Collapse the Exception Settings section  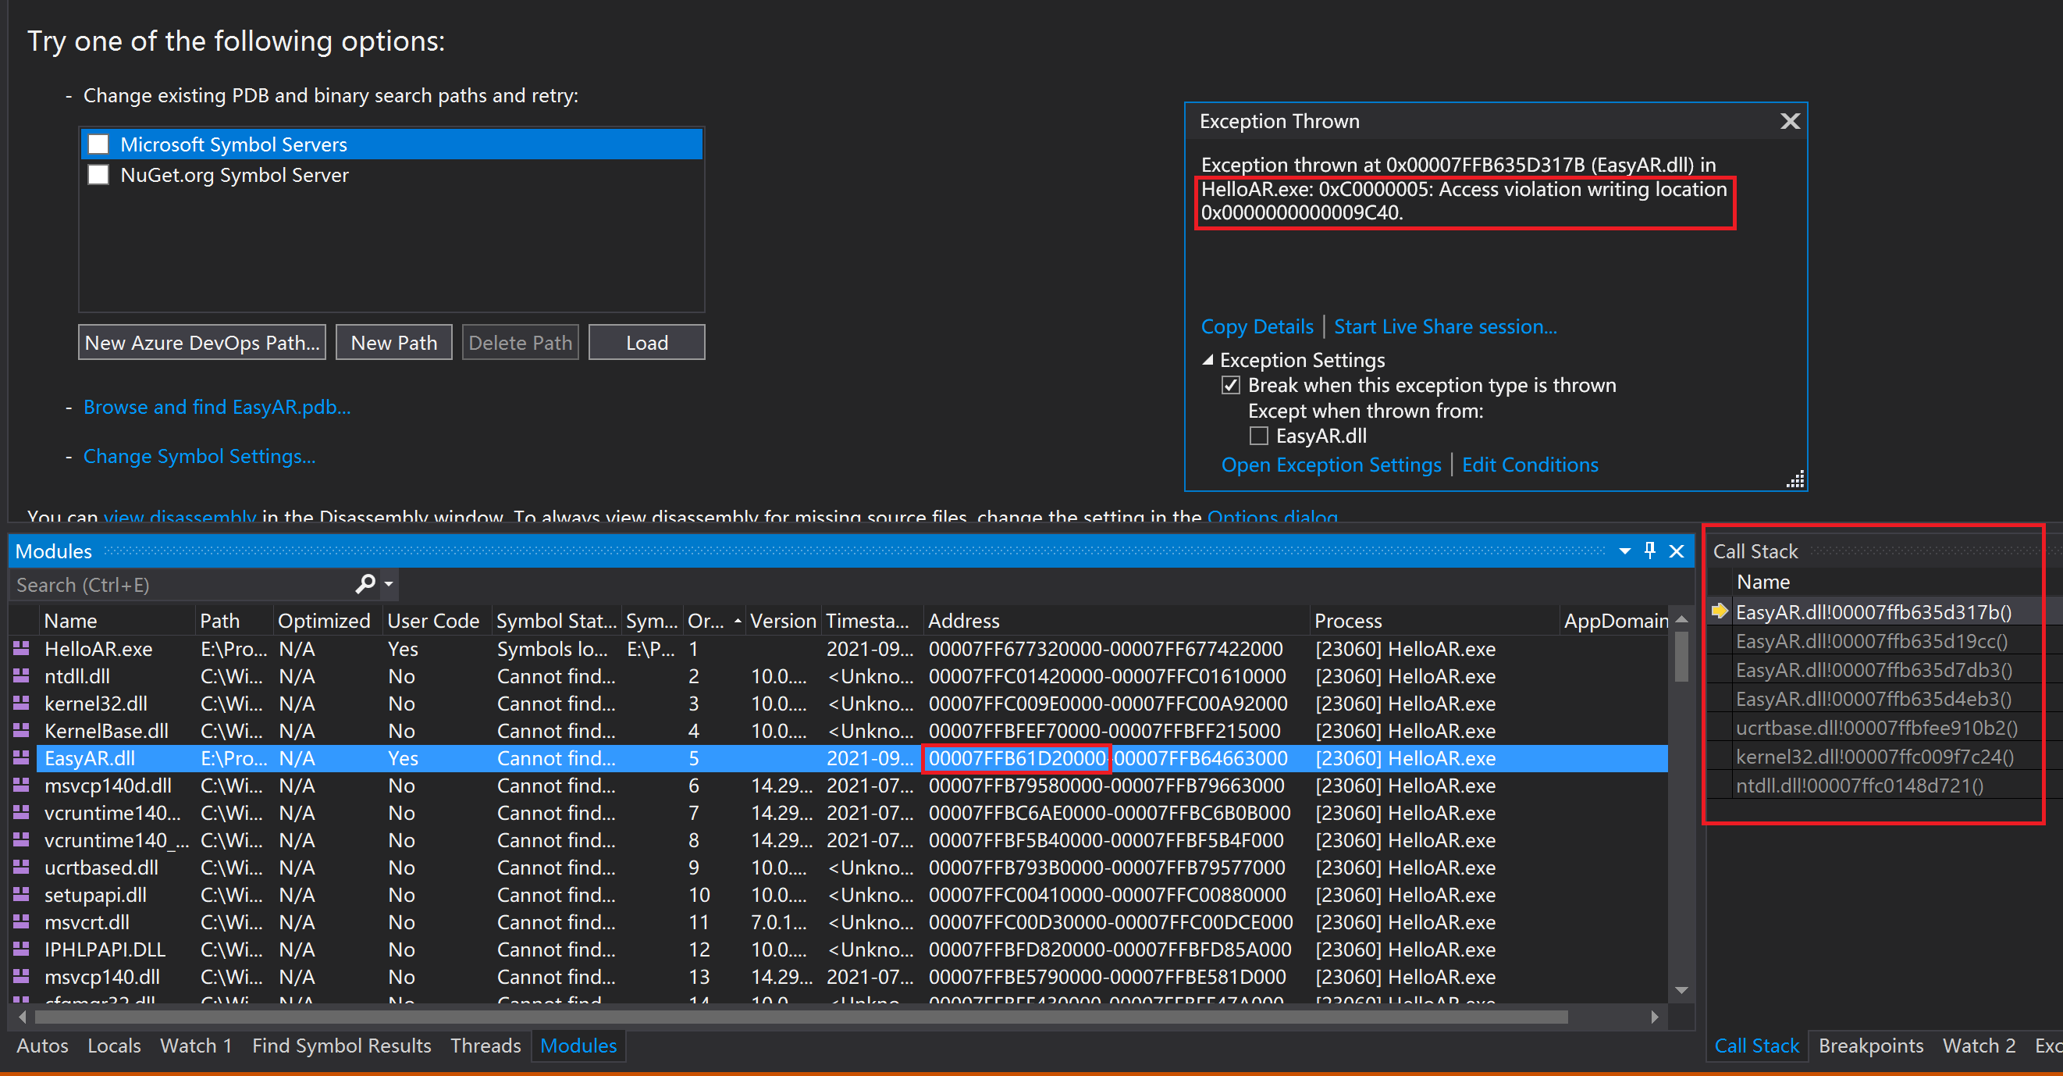[1208, 360]
